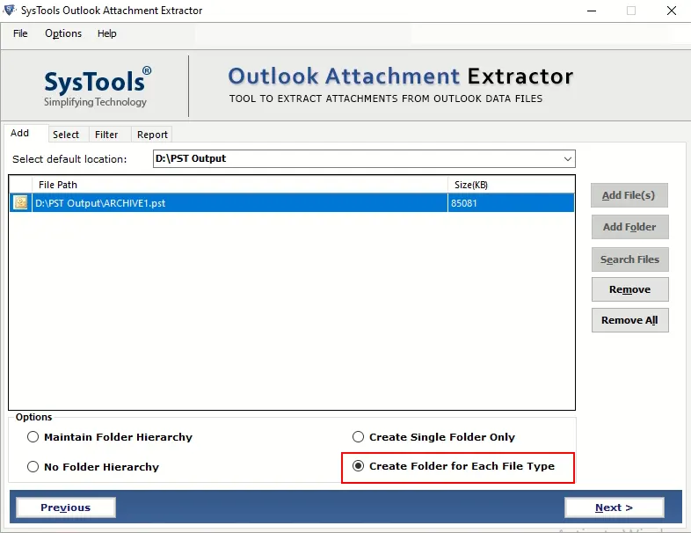The width and height of the screenshot is (691, 533).
Task: Minimize the Attachment Extractor window
Action: (592, 11)
